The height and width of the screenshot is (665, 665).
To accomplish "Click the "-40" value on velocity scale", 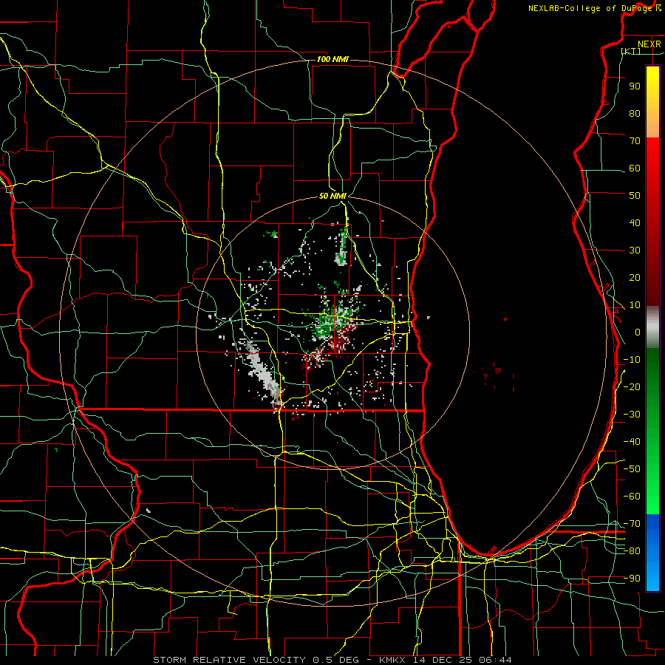I will pos(632,442).
